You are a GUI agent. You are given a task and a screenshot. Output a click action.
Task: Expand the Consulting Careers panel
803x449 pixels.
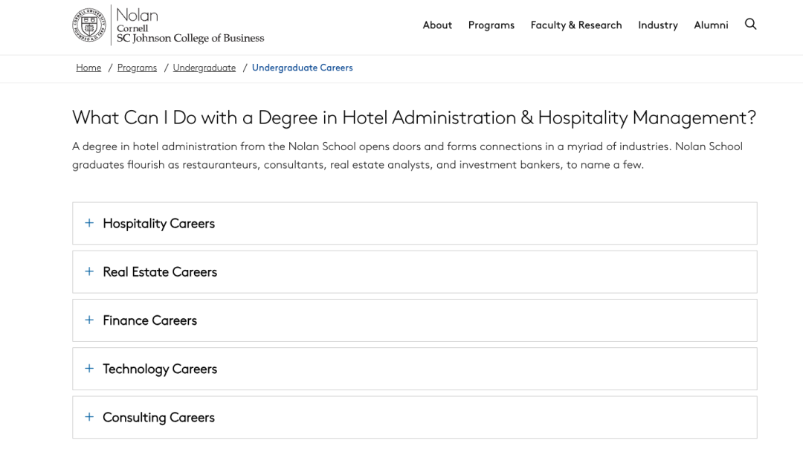coord(414,417)
